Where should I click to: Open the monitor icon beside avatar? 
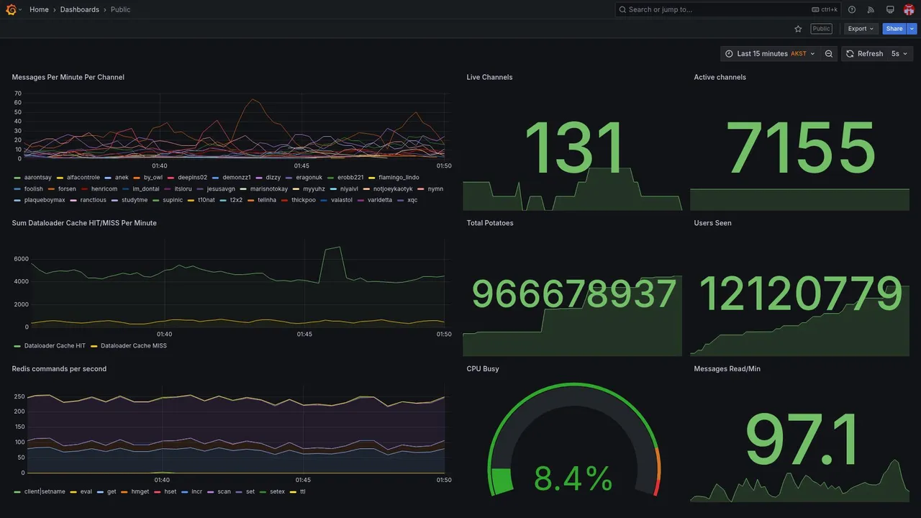890,9
